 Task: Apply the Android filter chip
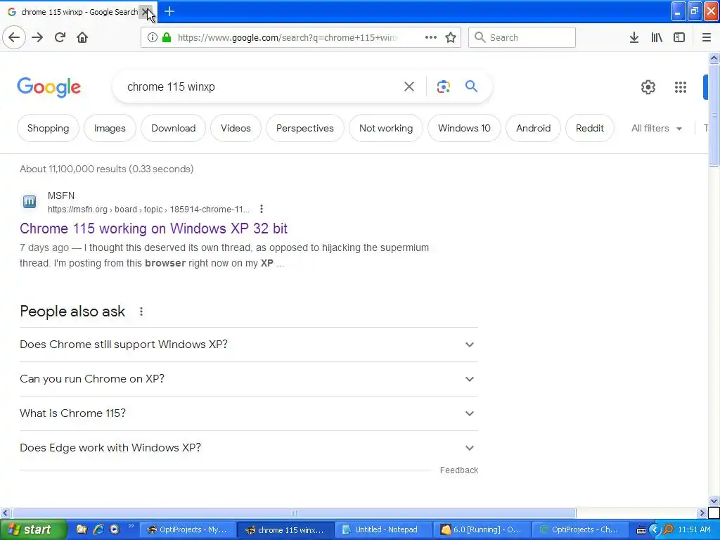tap(533, 128)
